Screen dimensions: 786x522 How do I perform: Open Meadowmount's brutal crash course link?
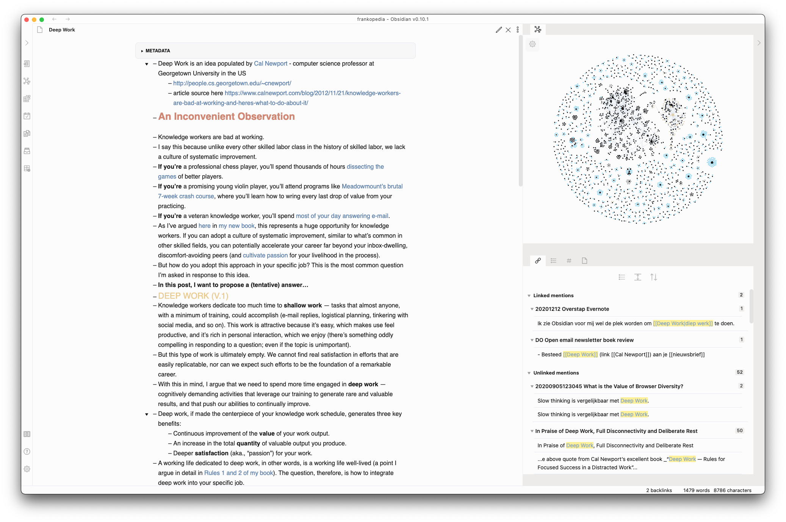point(372,186)
